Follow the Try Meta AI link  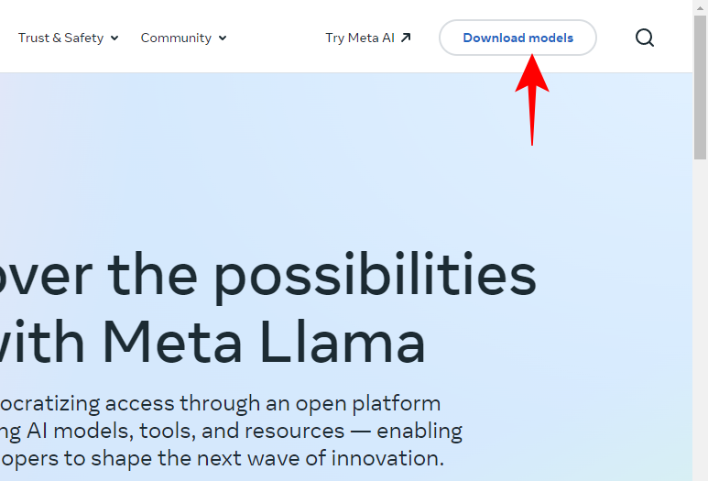click(359, 38)
